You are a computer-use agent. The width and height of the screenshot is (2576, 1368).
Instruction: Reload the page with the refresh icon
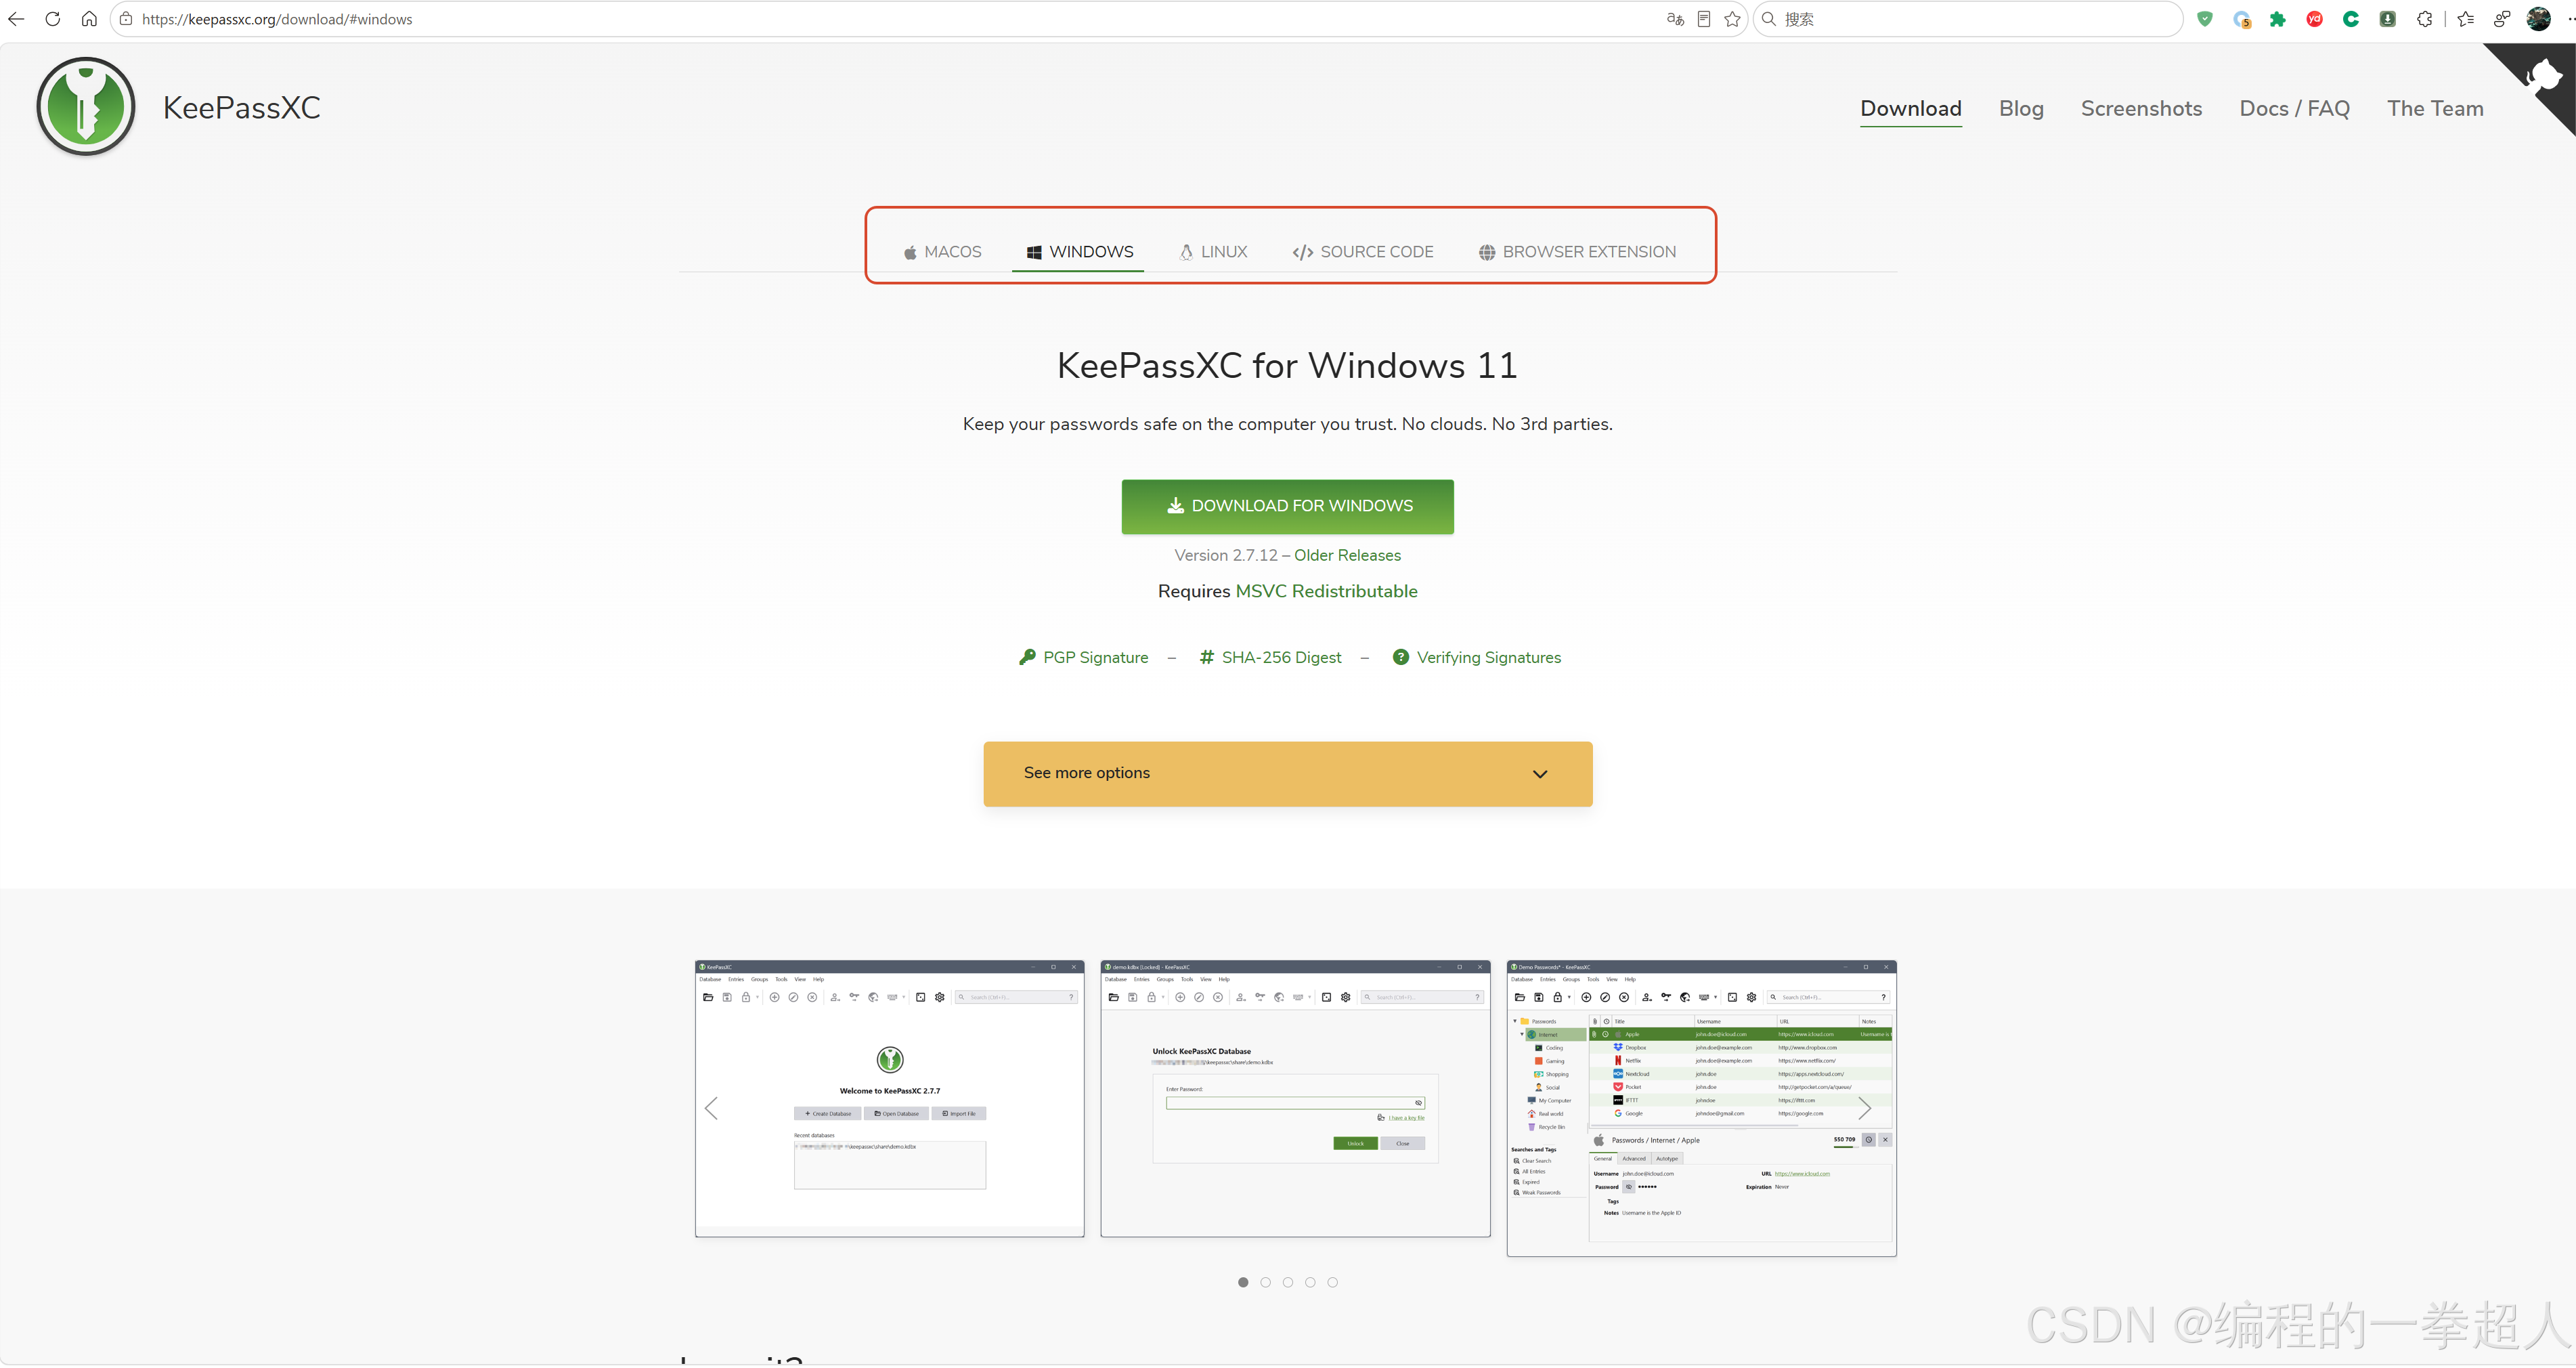[x=53, y=19]
